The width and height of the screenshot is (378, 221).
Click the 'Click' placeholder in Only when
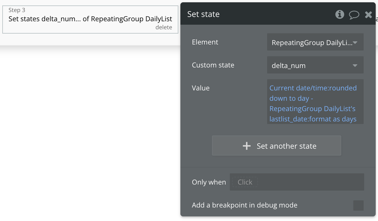click(x=245, y=182)
